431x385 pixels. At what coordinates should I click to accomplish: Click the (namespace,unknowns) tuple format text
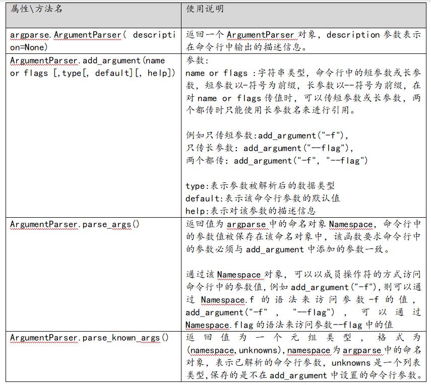tap(235, 350)
